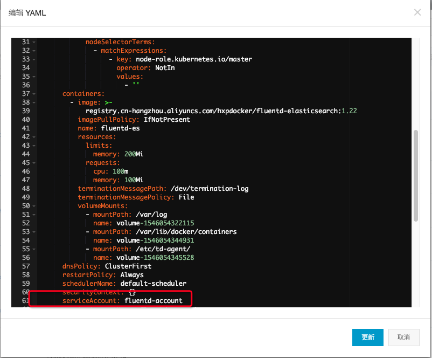The image size is (432, 358).
Task: Collapse fold arrow at line 55
Action: click(x=34, y=249)
